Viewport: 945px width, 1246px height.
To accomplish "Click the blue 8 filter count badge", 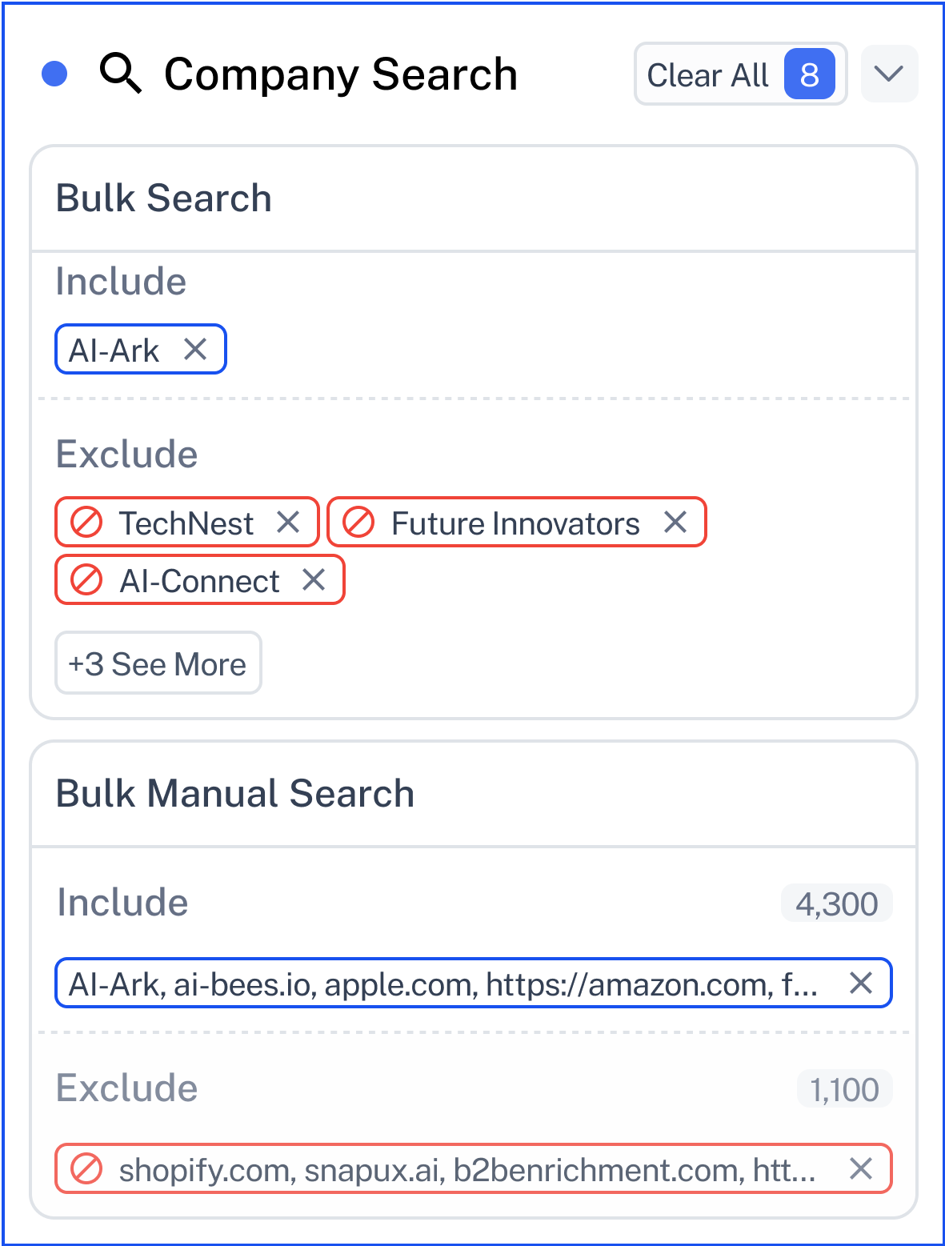I will pyautogui.click(x=809, y=74).
